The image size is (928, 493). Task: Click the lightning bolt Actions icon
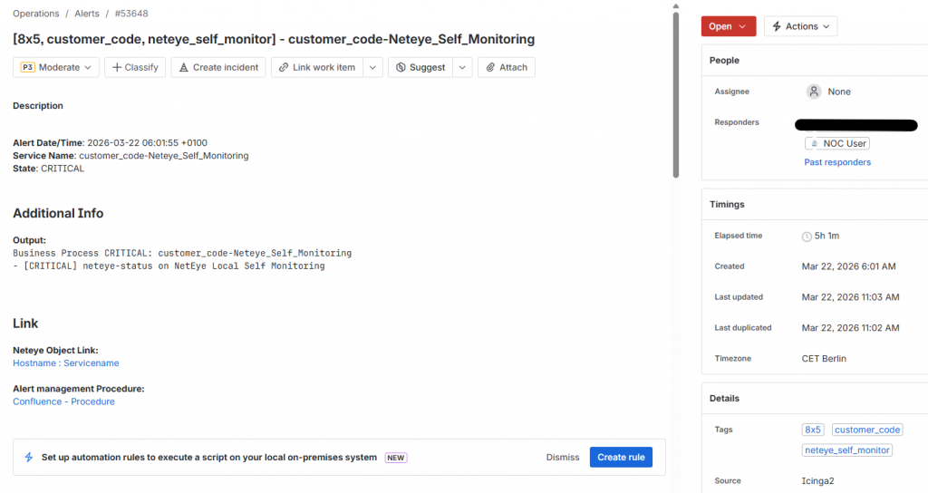point(776,26)
